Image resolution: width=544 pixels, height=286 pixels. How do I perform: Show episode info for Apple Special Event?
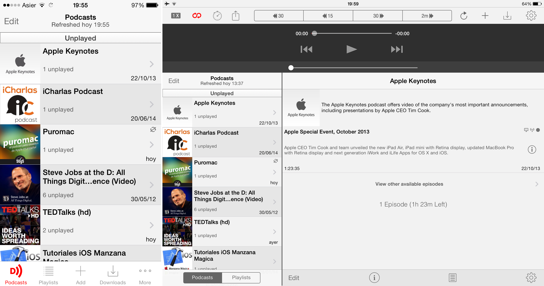[532, 150]
